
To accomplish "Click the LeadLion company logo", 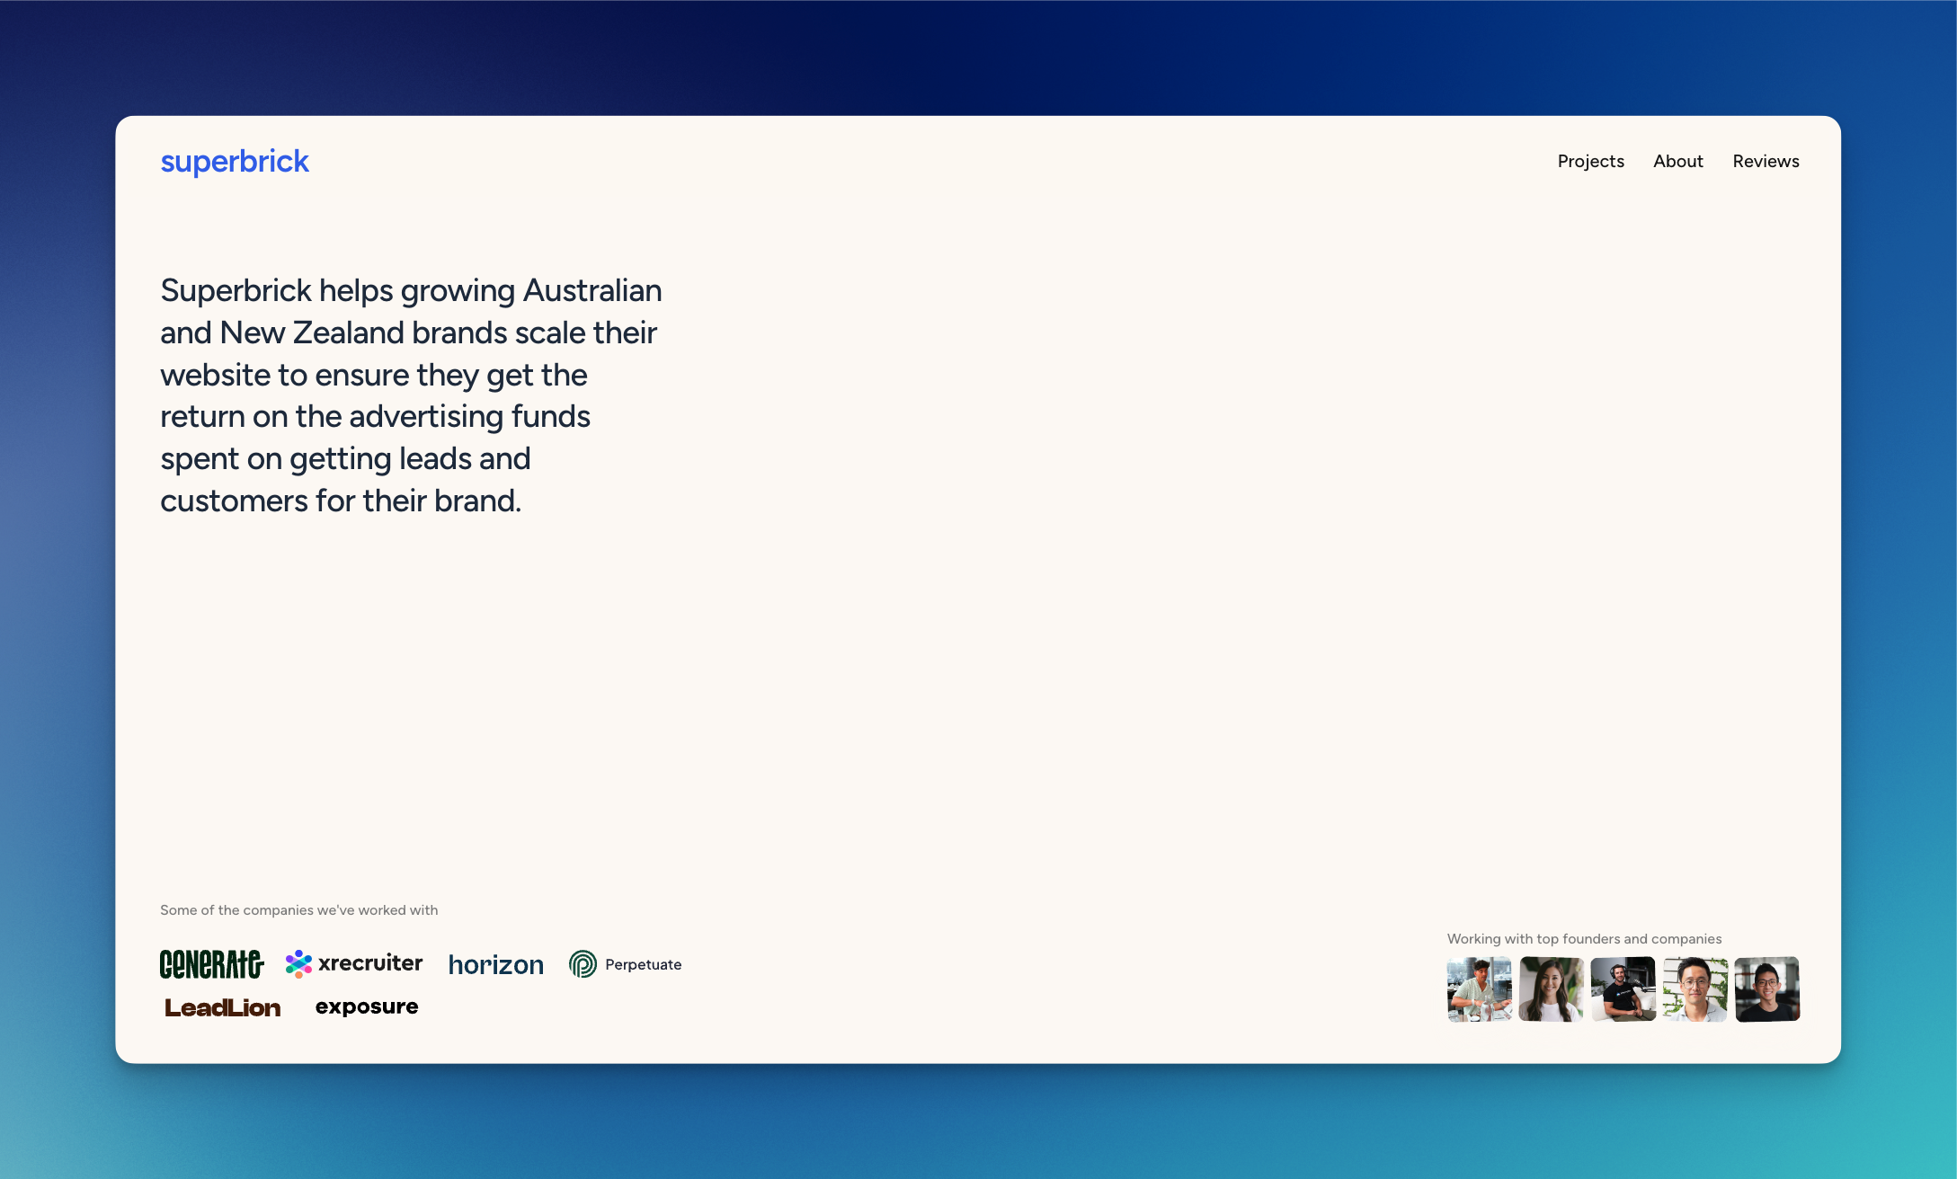I will (x=222, y=1007).
